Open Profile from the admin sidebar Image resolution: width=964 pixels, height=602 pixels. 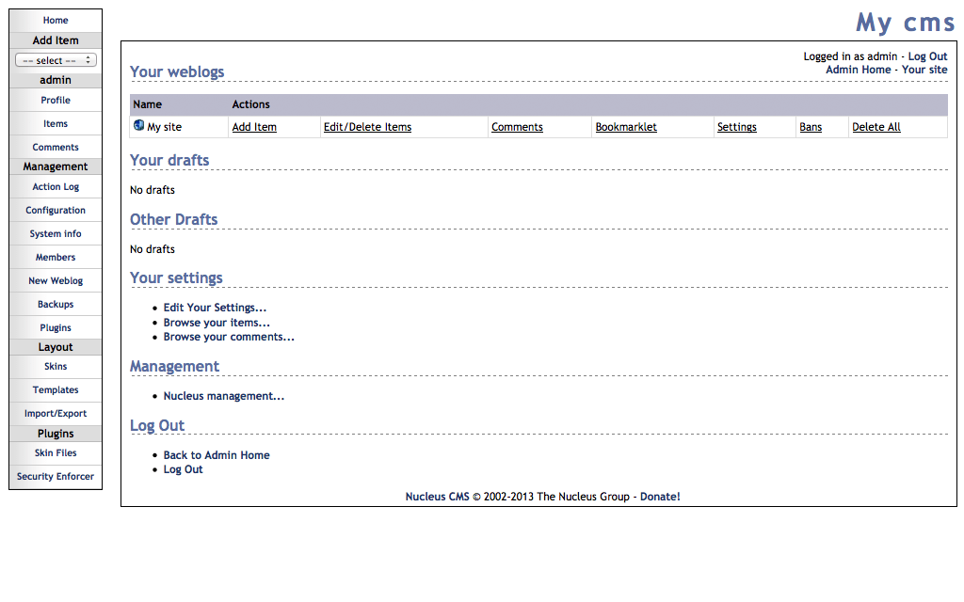[55, 100]
